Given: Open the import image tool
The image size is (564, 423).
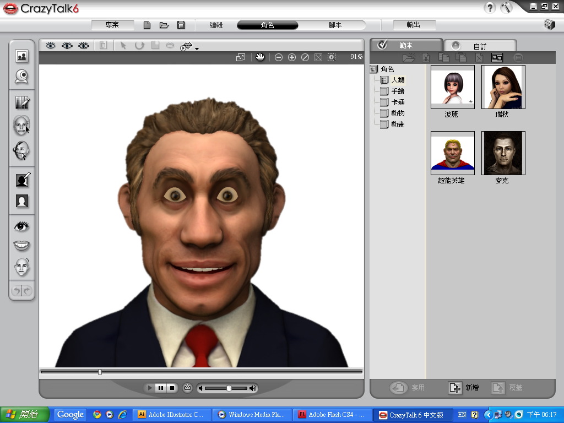Looking at the screenshot, I should [22, 56].
